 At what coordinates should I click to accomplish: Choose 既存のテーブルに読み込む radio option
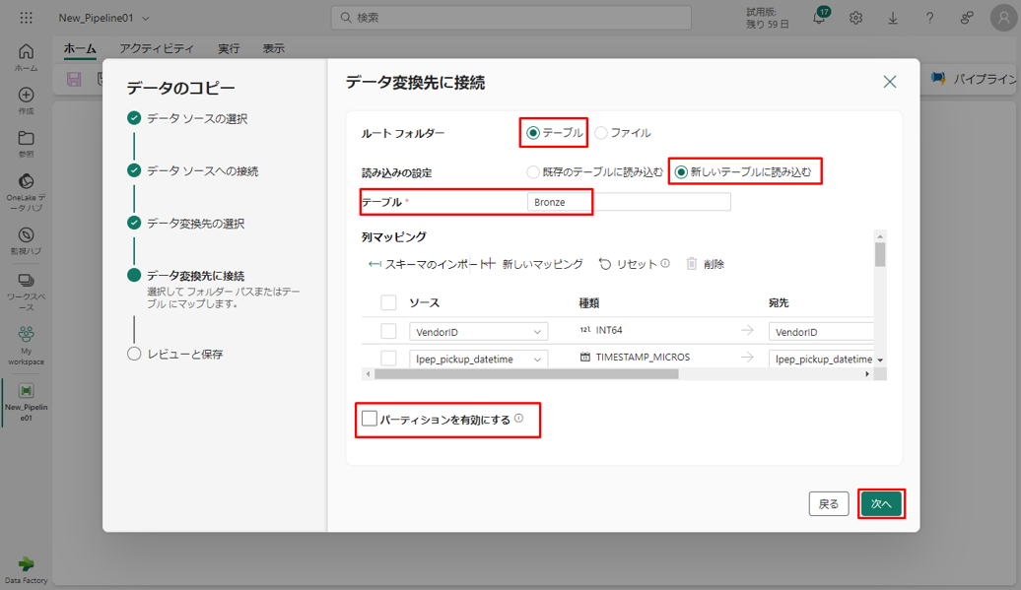534,172
